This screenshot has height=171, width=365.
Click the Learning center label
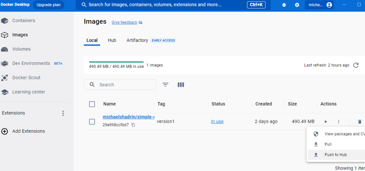[29, 92]
